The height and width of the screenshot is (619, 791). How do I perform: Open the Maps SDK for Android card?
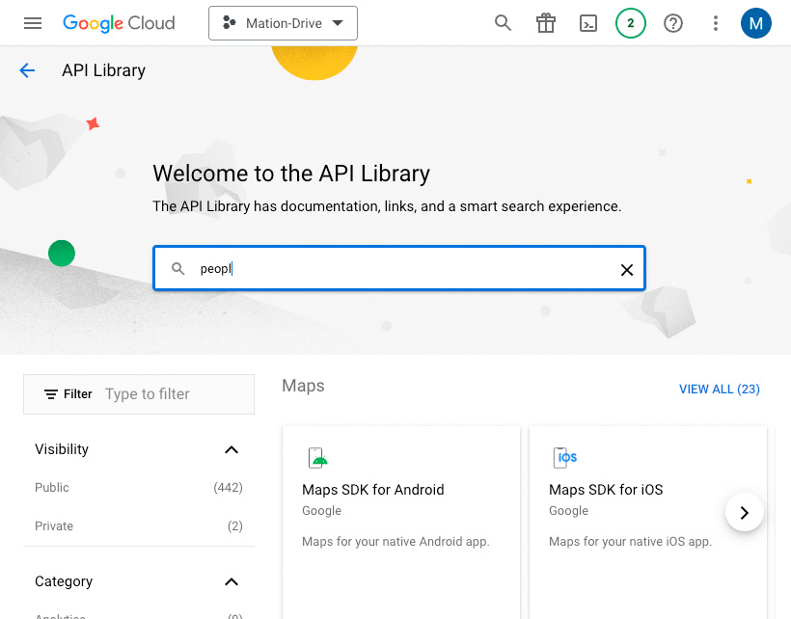click(401, 523)
